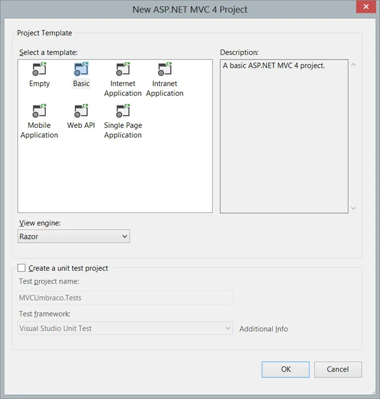Image resolution: width=380 pixels, height=399 pixels.
Task: Choose the Mobile Application template icon
Action: click(40, 111)
